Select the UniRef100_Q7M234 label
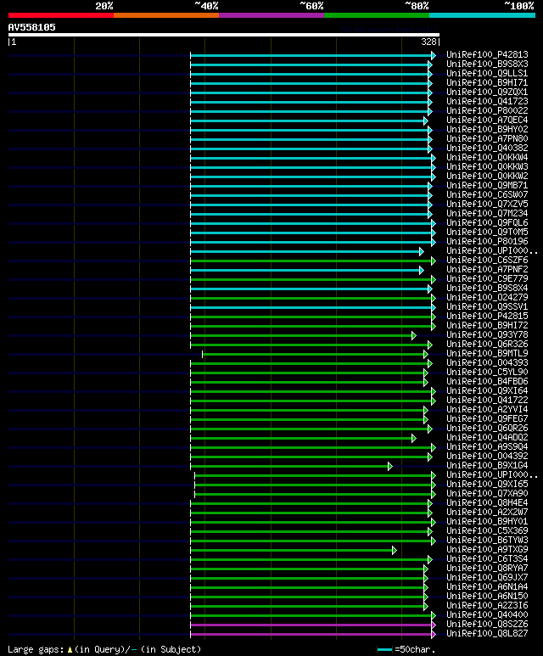This screenshot has width=543, height=656. [487, 214]
